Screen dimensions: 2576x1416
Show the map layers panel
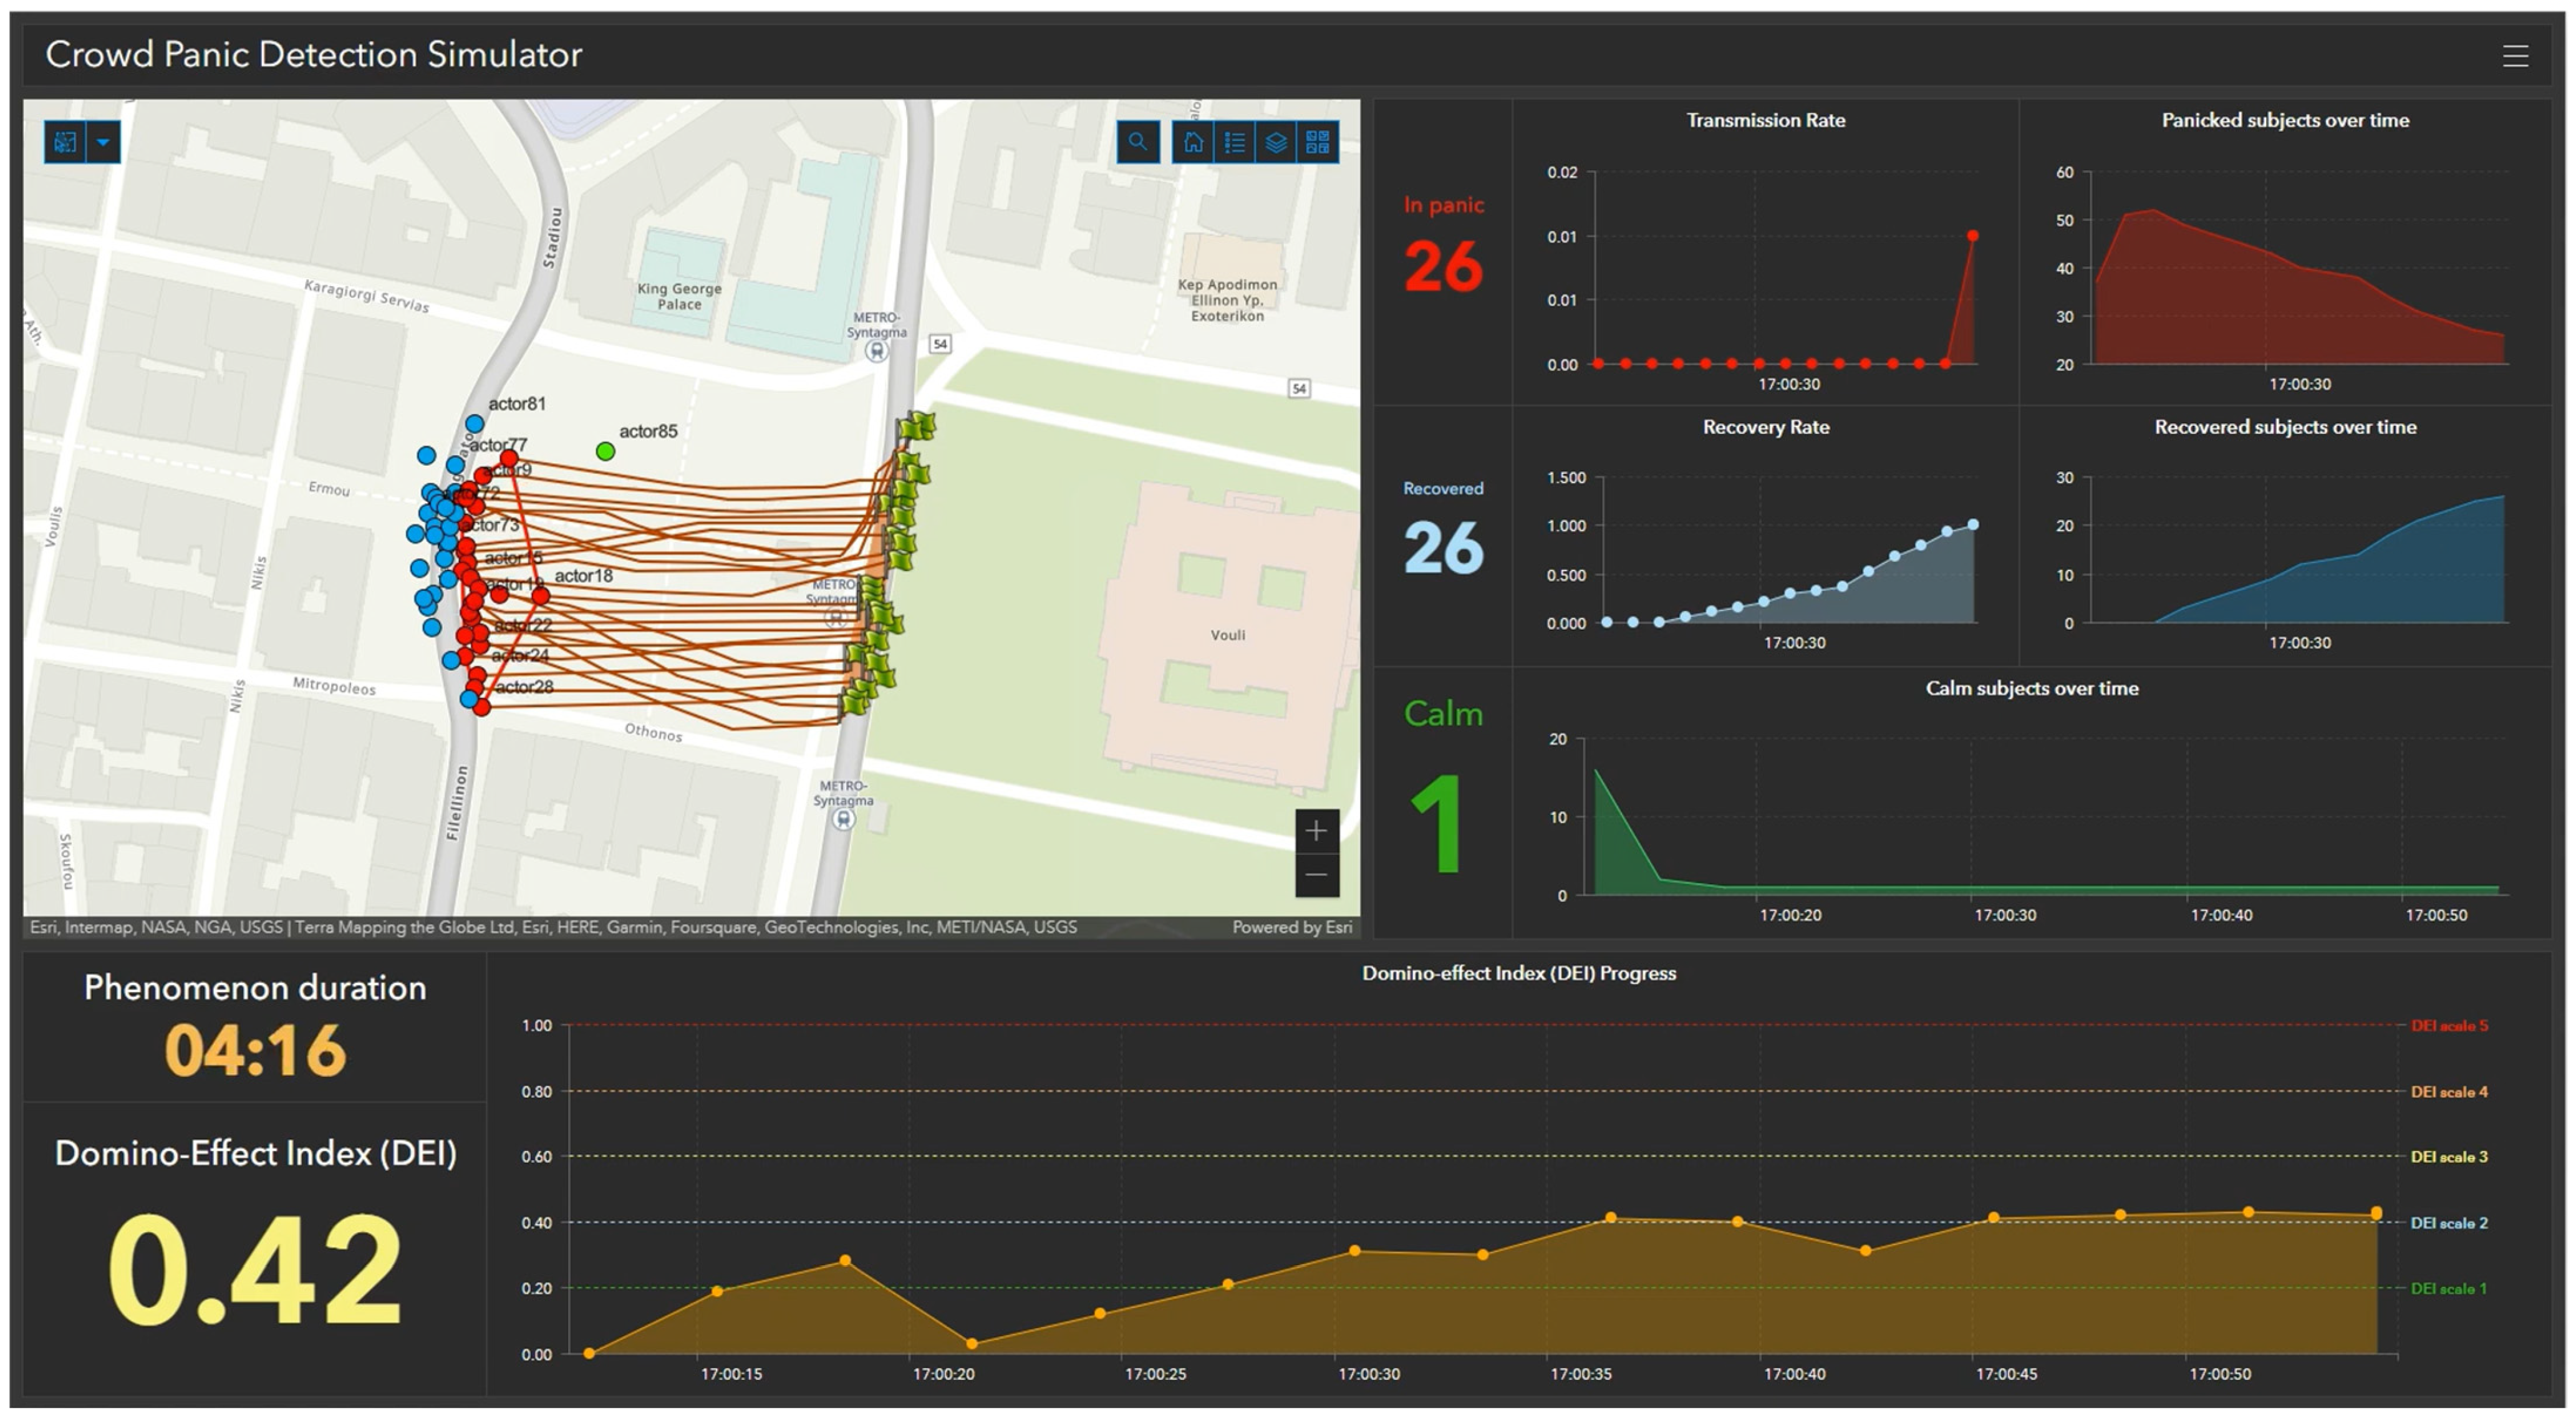[x=1276, y=142]
